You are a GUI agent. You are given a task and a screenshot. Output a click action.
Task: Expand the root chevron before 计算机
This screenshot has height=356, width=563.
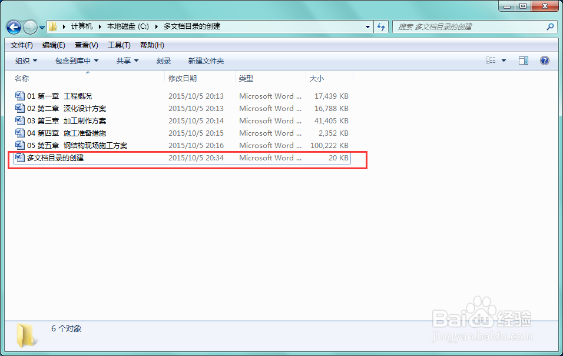(x=64, y=26)
